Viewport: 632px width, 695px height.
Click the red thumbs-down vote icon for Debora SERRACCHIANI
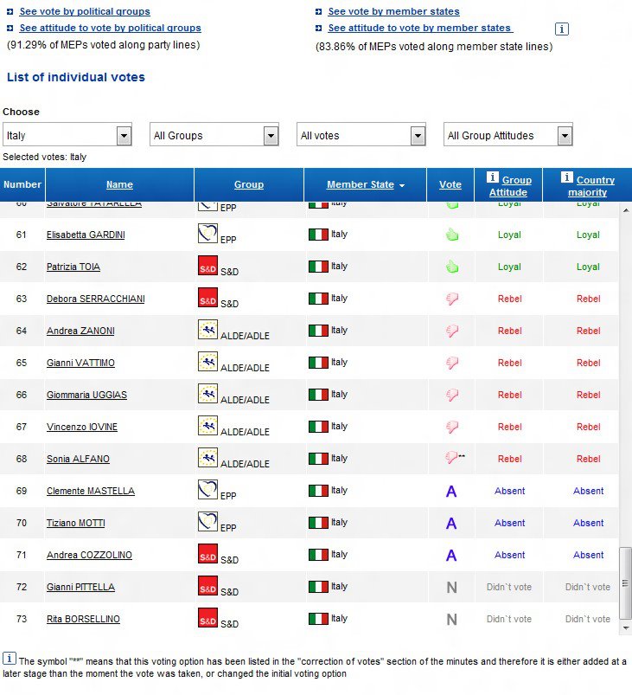(451, 299)
